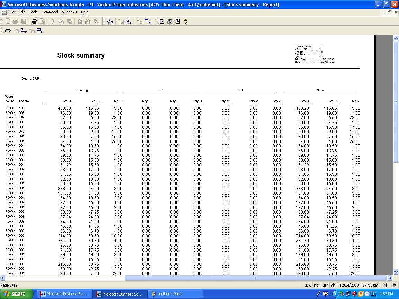Click the vertical scrollbar down arrow
The width and height of the screenshot is (399, 299).
coord(396,272)
